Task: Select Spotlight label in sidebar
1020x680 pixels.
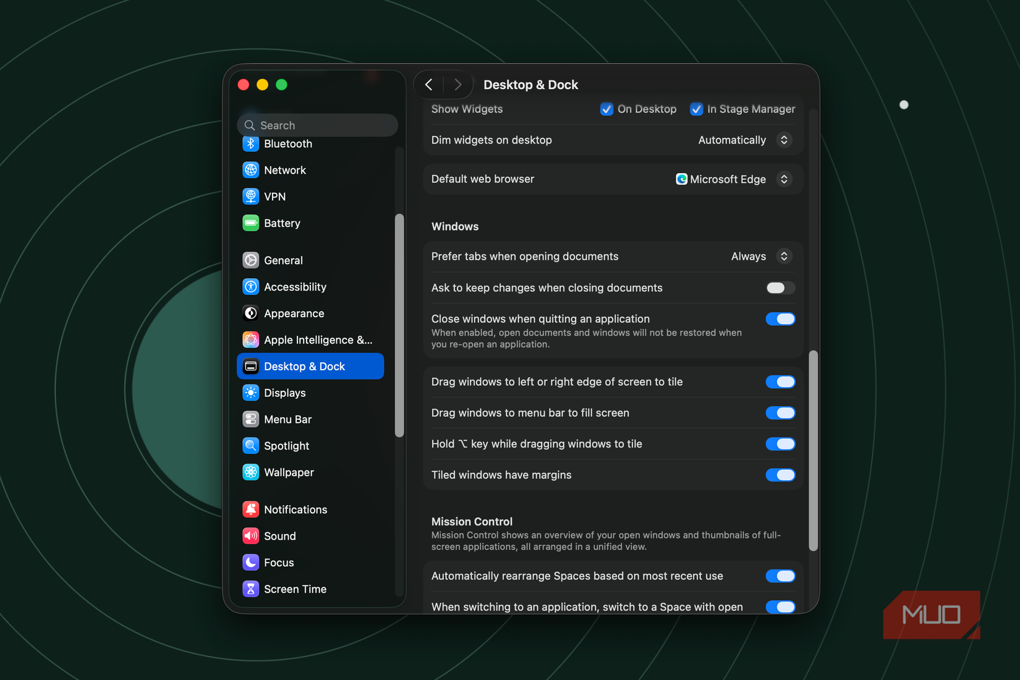Action: (286, 446)
